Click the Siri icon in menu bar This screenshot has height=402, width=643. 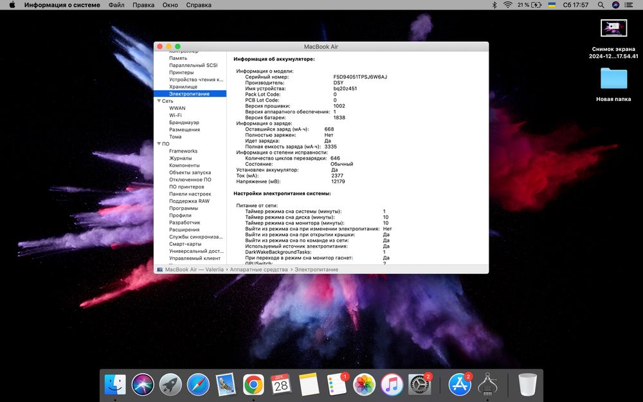click(x=615, y=5)
